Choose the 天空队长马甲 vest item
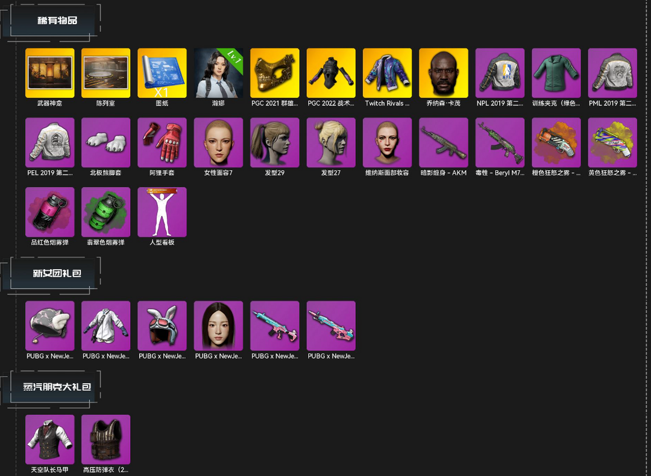651x476 pixels. (50, 439)
